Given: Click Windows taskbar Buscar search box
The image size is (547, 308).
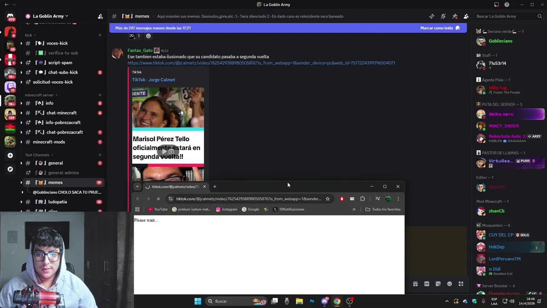Looking at the screenshot, I should 236,301.
